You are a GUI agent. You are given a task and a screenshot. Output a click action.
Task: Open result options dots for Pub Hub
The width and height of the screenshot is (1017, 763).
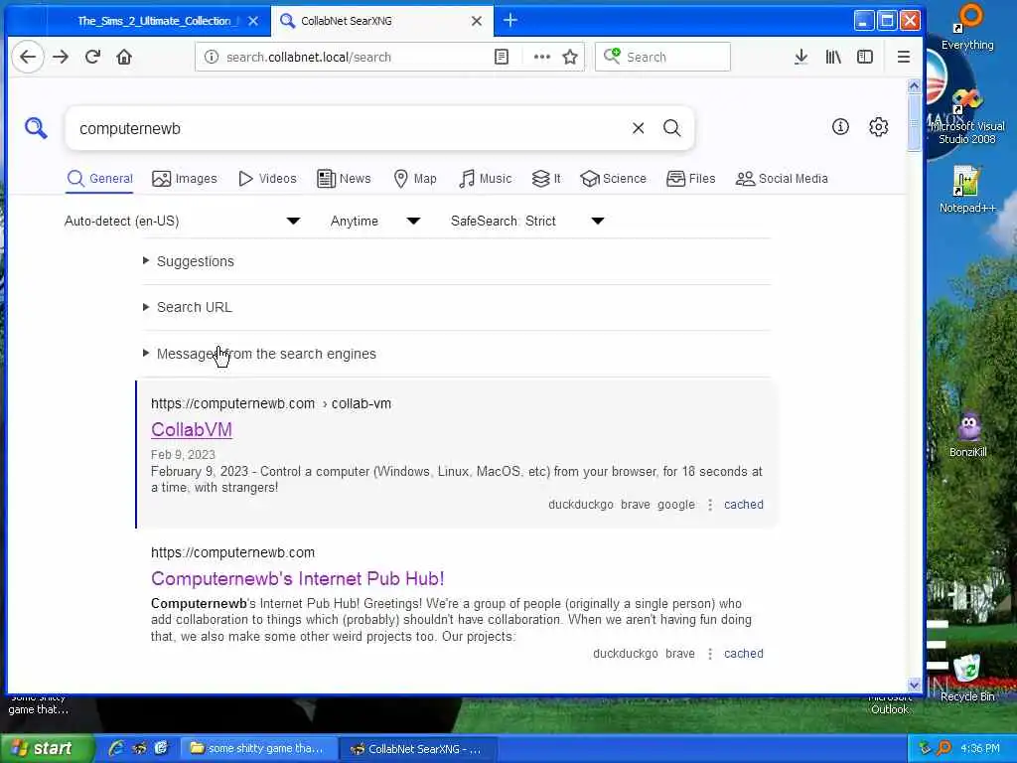710,654
